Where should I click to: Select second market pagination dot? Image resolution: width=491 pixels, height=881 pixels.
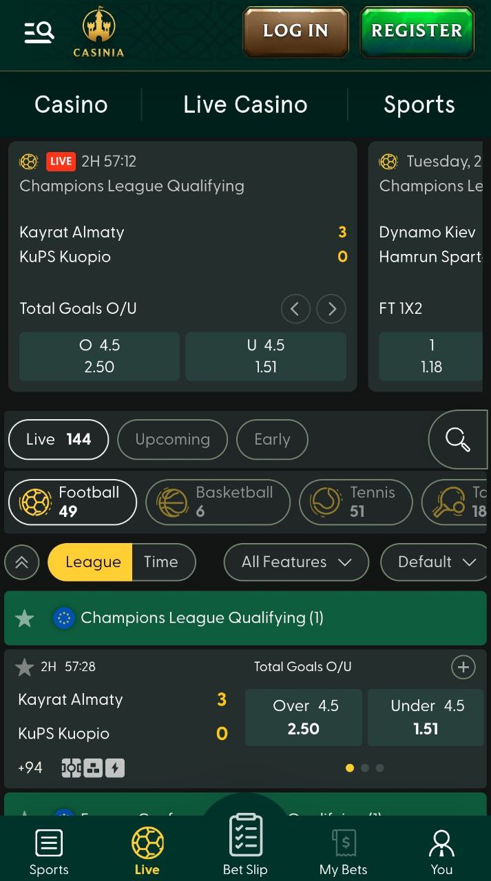click(365, 767)
